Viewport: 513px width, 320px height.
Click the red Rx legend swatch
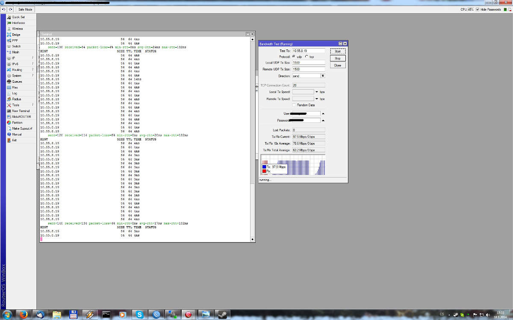(x=264, y=171)
